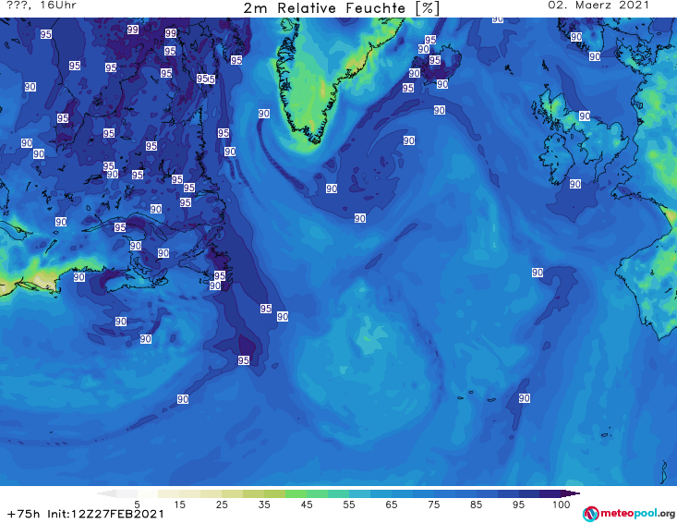Screen dimensions: 677x523
Task: Click the '2m Relative Feuchte [%]' title
Action: [x=342, y=8]
